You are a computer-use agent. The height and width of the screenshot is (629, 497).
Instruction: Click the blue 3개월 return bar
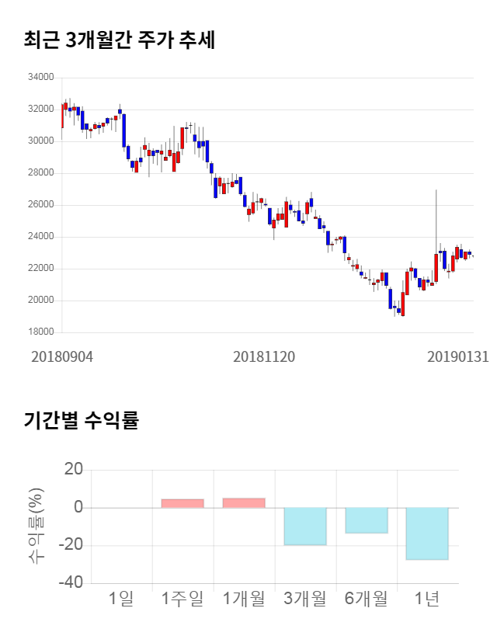[x=305, y=526]
